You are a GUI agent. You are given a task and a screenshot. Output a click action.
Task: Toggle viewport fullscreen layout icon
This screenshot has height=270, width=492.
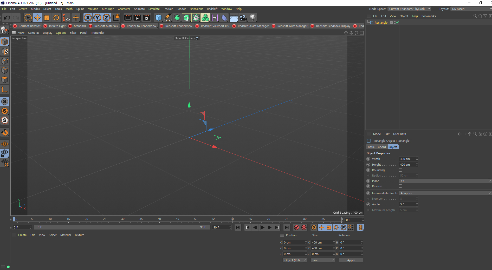pos(362,33)
